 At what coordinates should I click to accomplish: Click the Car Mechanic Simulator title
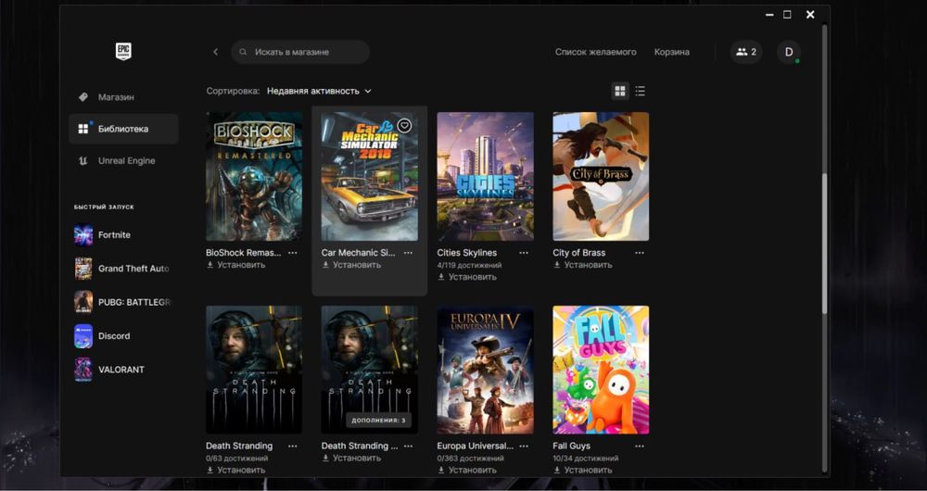(358, 253)
